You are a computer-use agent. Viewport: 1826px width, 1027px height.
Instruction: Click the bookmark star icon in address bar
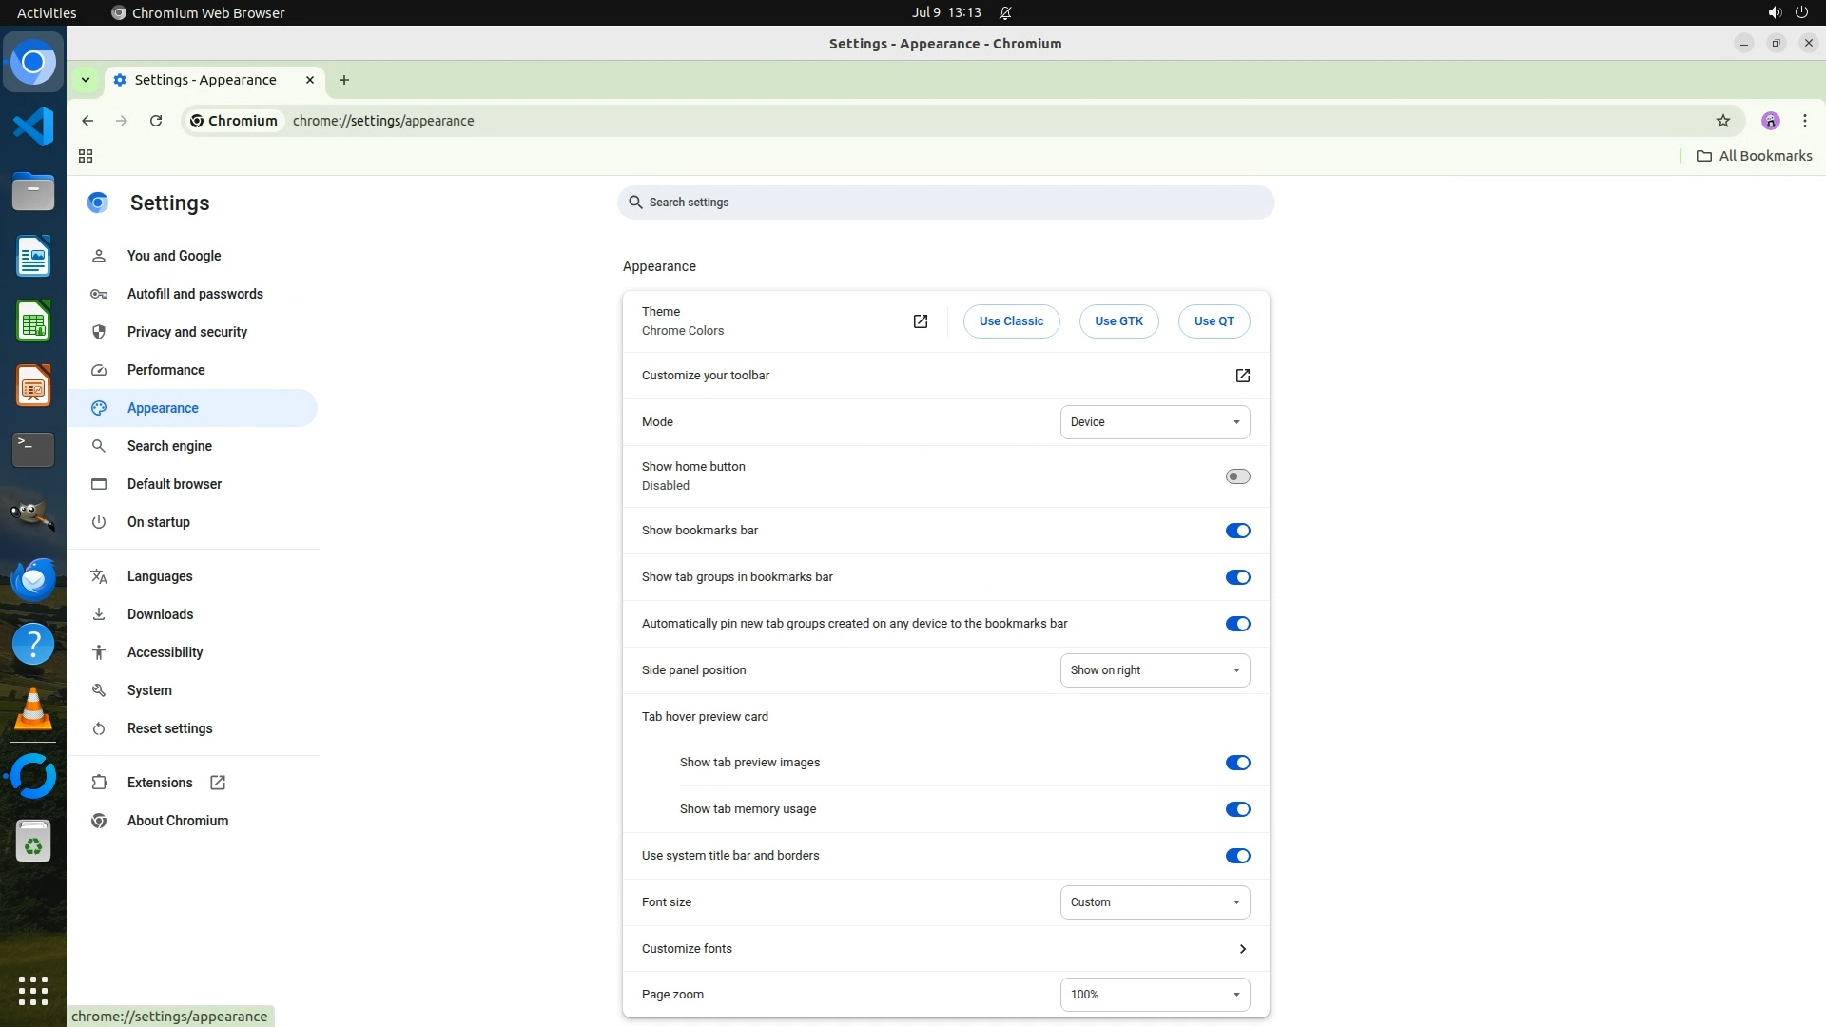tap(1722, 121)
